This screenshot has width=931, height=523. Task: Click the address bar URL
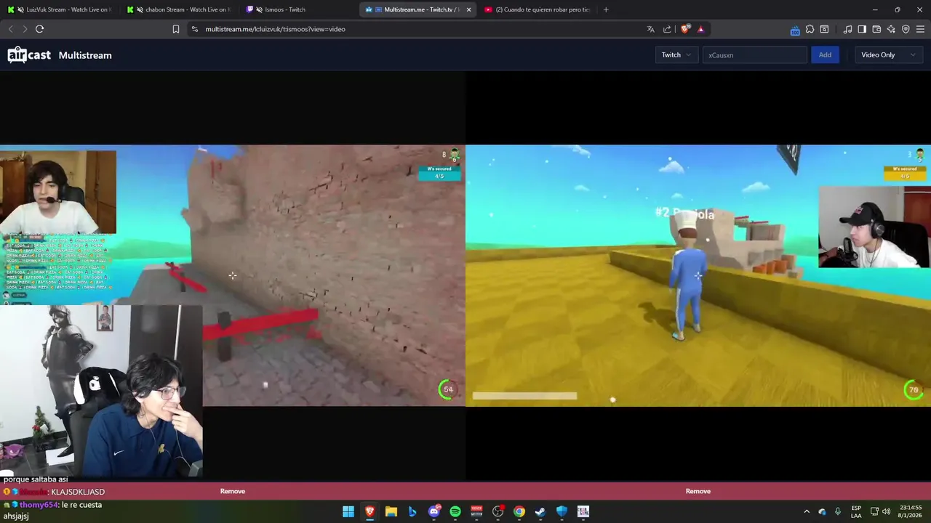coord(275,29)
